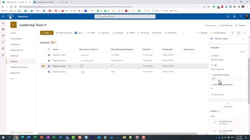Viewport: 250px width, 140px height.
Task: Expand the Automate dropdown
Action: click(177, 33)
